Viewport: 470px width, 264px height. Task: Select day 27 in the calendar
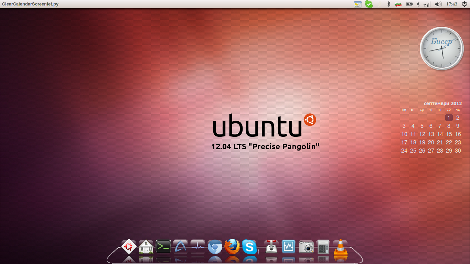pos(431,151)
